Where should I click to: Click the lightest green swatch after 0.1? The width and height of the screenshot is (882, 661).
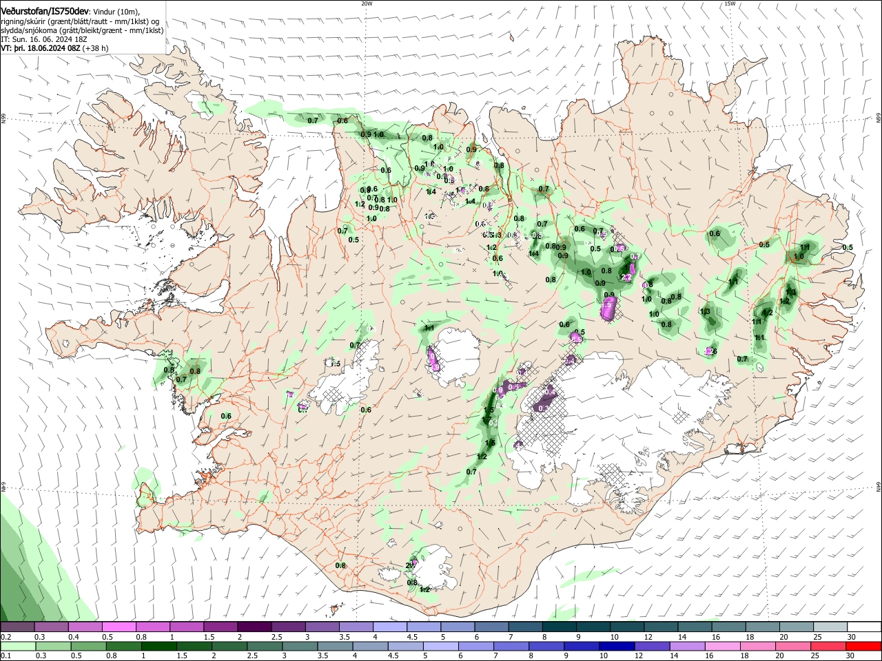(x=17, y=646)
